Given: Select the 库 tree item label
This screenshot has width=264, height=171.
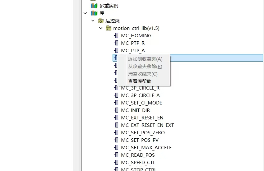Looking at the screenshot, I should point(102,13).
